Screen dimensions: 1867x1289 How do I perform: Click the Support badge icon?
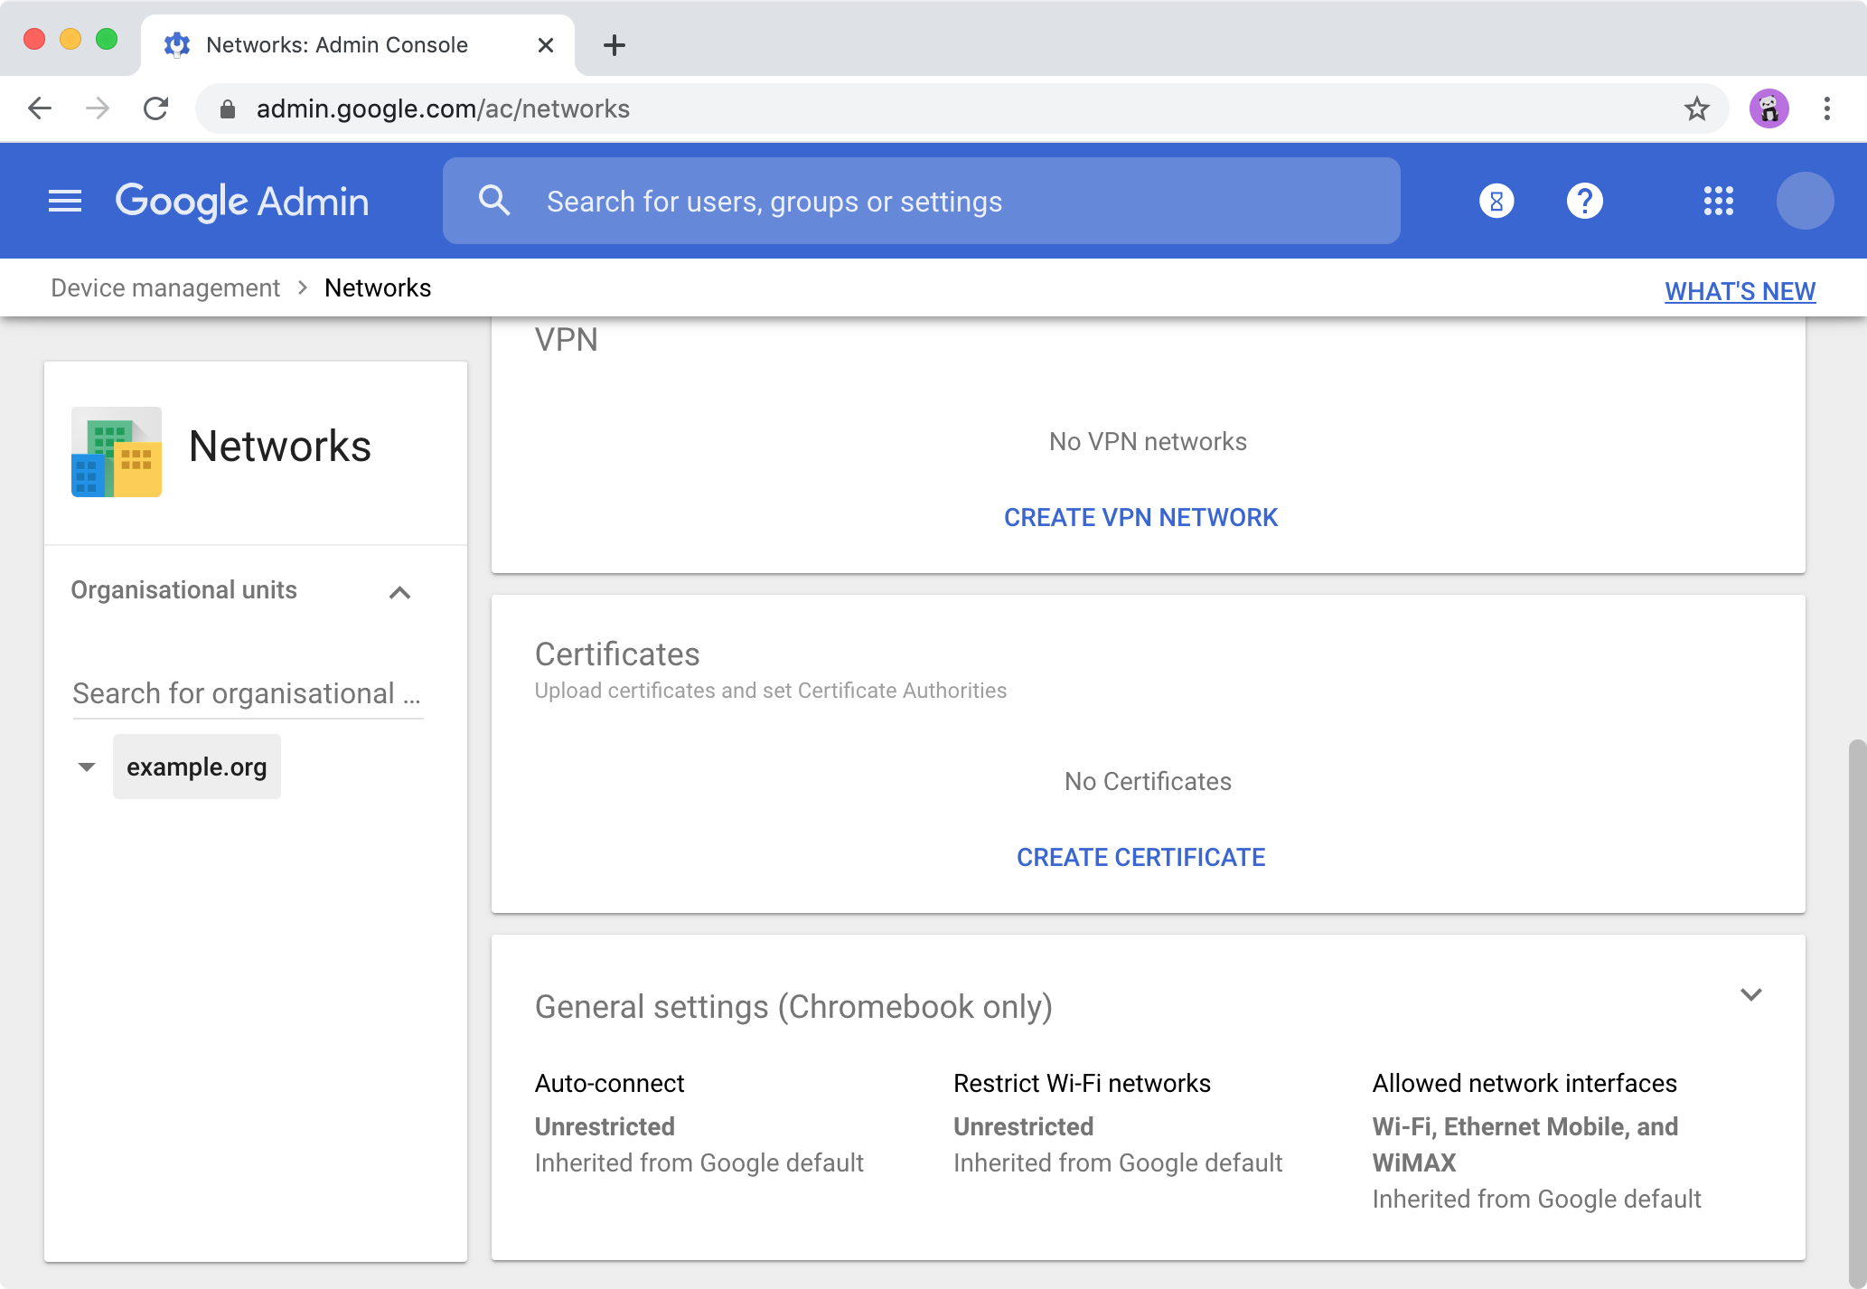(1496, 199)
